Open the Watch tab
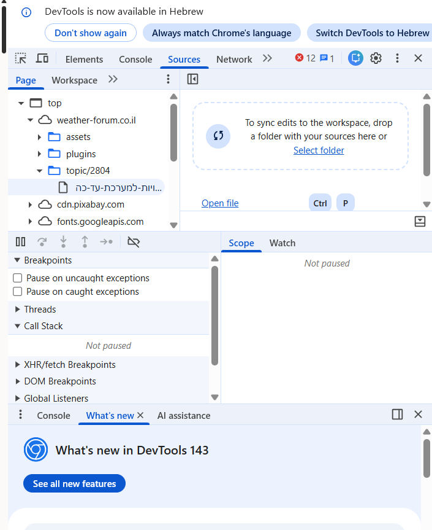The image size is (432, 530). pos(282,243)
